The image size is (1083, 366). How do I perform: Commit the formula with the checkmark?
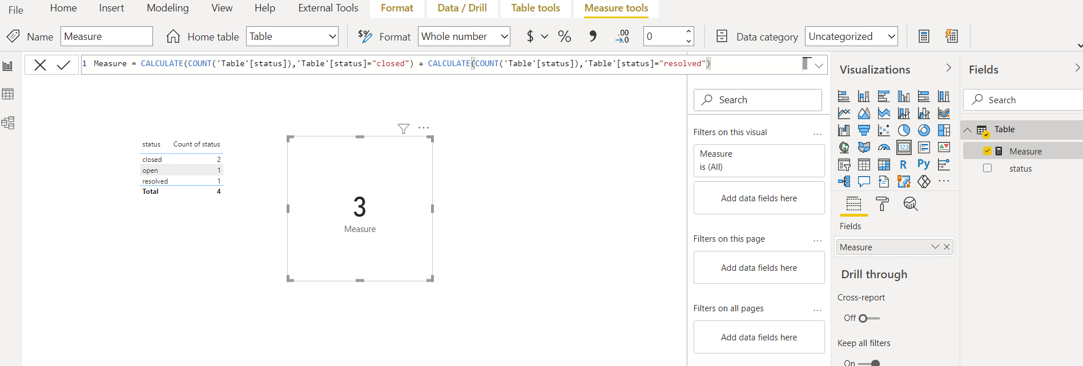63,64
